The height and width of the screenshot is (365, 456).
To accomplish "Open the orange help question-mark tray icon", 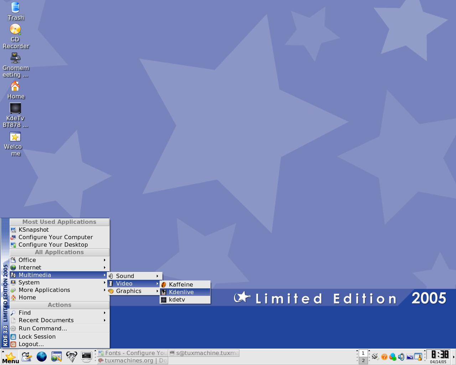I will click(x=384, y=356).
